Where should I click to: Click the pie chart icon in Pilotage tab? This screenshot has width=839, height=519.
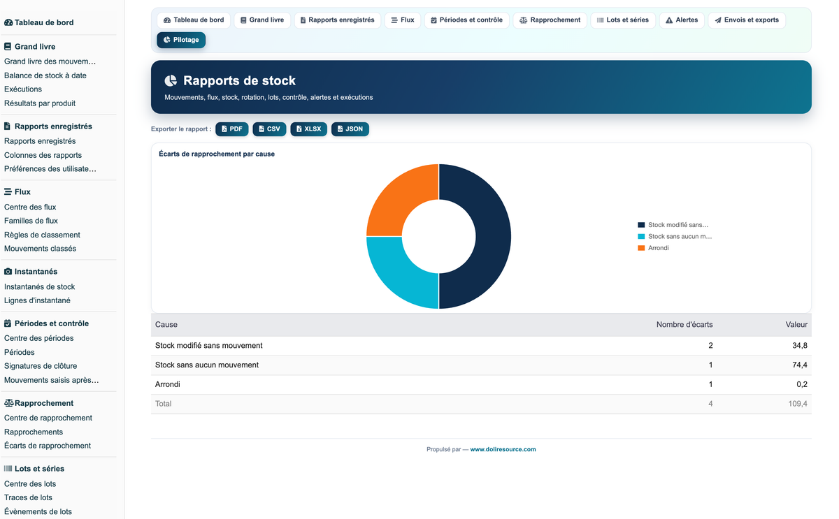[x=166, y=40]
